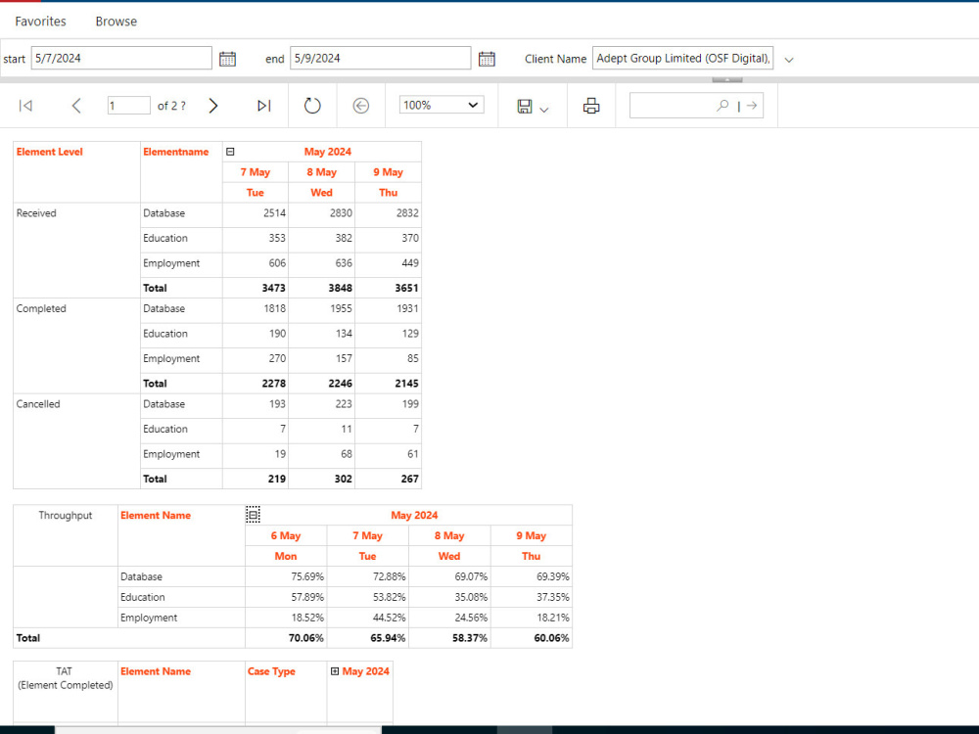Click the Throughput table label
Image resolution: width=979 pixels, height=734 pixels.
pyautogui.click(x=66, y=515)
